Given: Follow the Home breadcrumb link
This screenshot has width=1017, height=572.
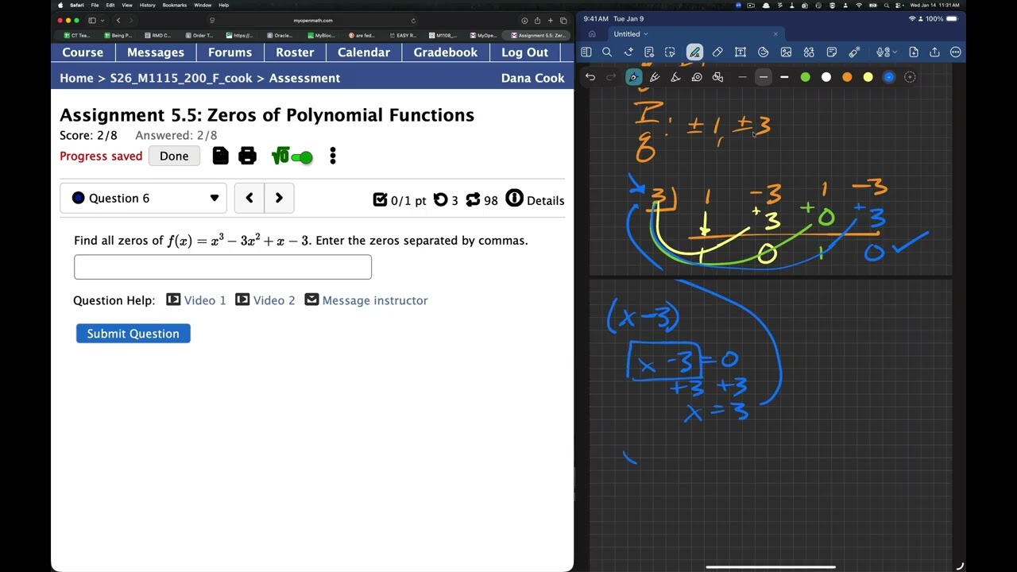Looking at the screenshot, I should (x=76, y=78).
